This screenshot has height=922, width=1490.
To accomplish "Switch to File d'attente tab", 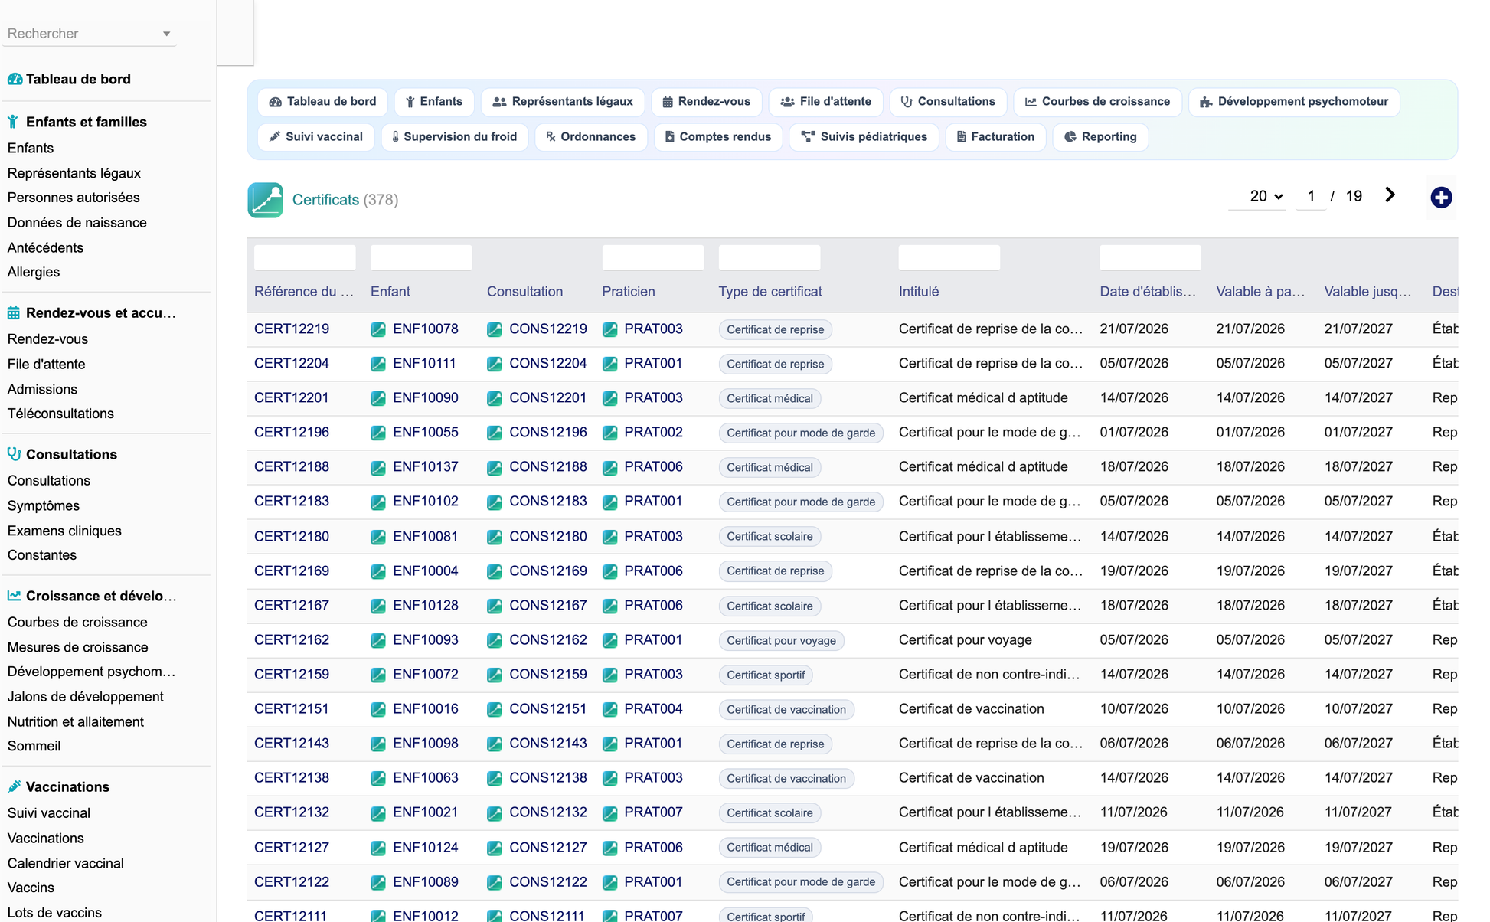I will [x=825, y=102].
